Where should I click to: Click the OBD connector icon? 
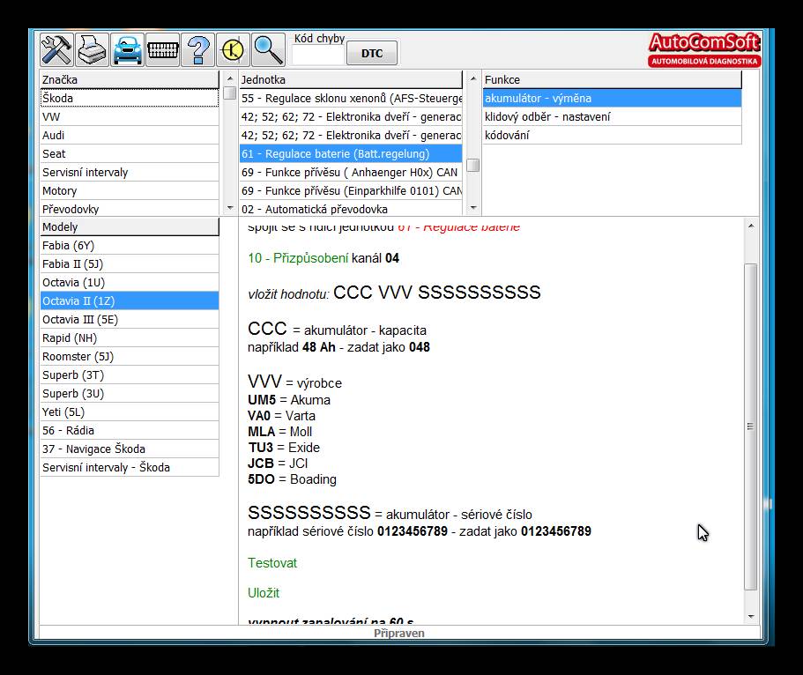click(163, 50)
